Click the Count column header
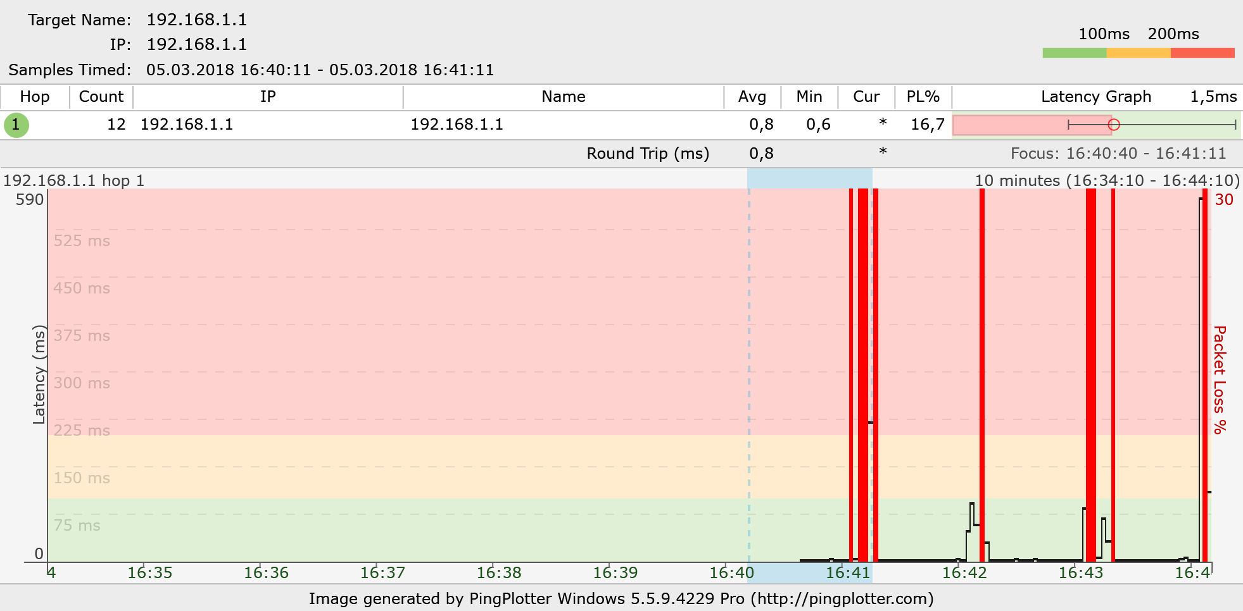The height and width of the screenshot is (611, 1243). [101, 97]
